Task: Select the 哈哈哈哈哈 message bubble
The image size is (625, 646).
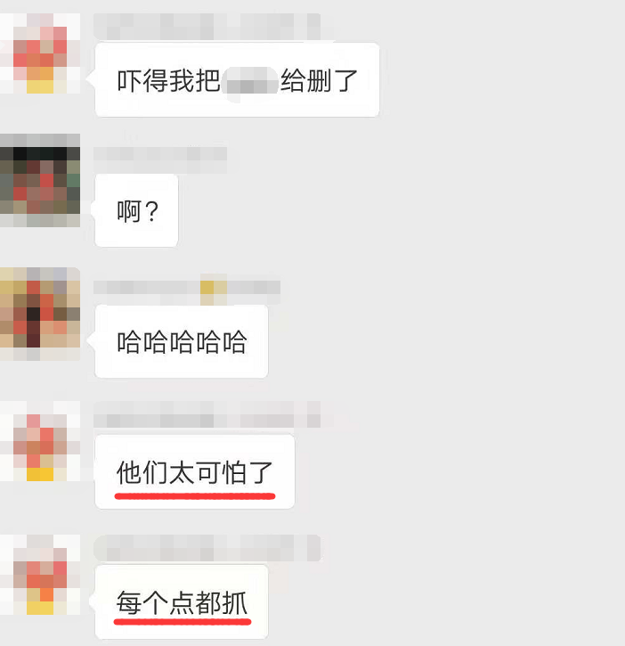Action: (x=182, y=341)
